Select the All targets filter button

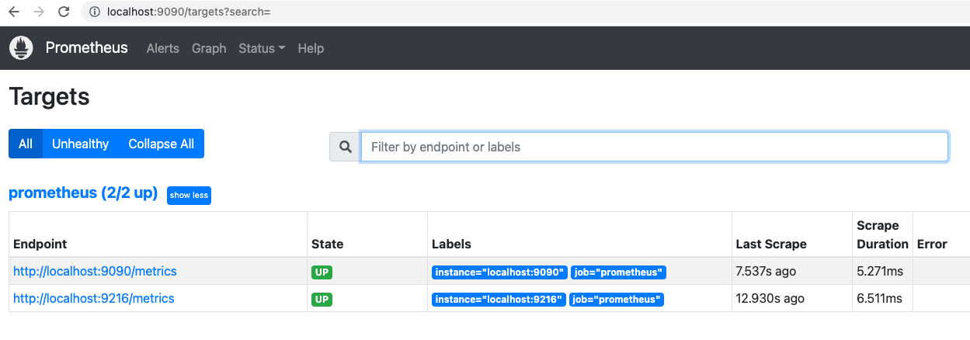[x=26, y=144]
